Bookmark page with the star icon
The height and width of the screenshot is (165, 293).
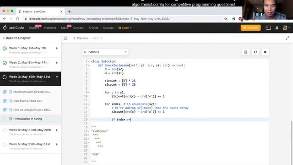(x=226, y=19)
